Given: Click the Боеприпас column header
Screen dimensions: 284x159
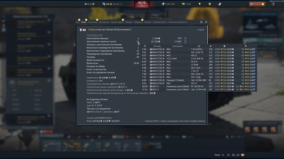Looking at the screenshot, I should 178,46.
